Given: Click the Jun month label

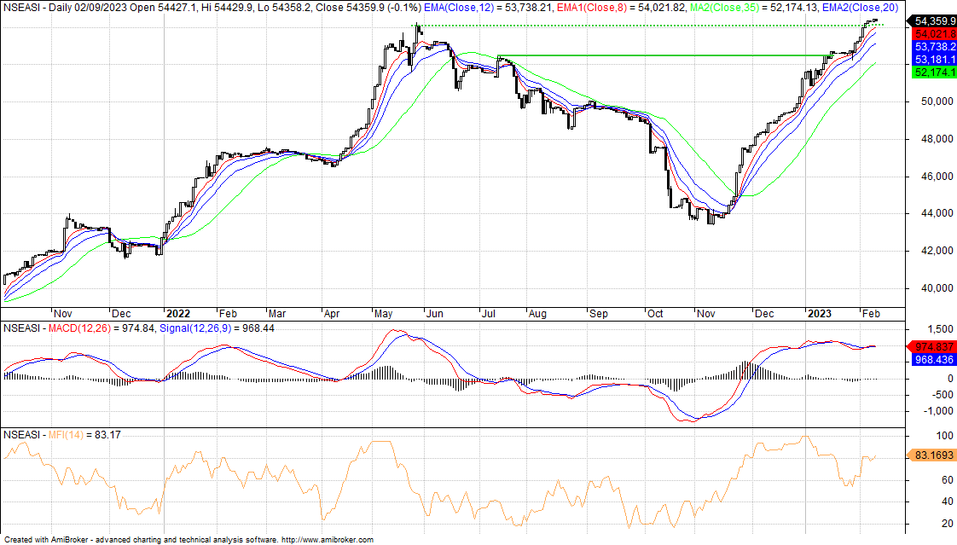Looking at the screenshot, I should coord(434,314).
